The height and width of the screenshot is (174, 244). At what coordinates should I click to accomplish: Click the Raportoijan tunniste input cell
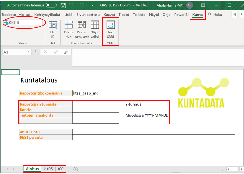coord(96,104)
